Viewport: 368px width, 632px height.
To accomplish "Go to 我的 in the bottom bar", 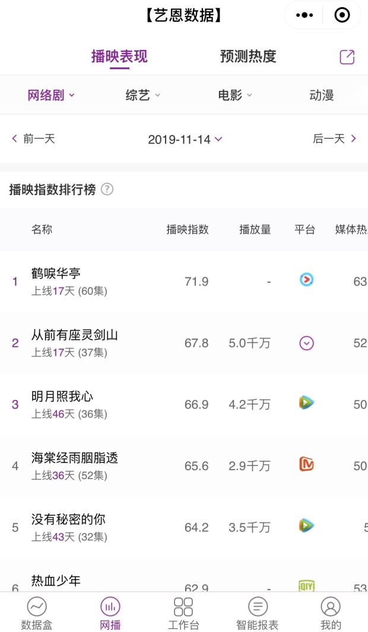I will [331, 613].
